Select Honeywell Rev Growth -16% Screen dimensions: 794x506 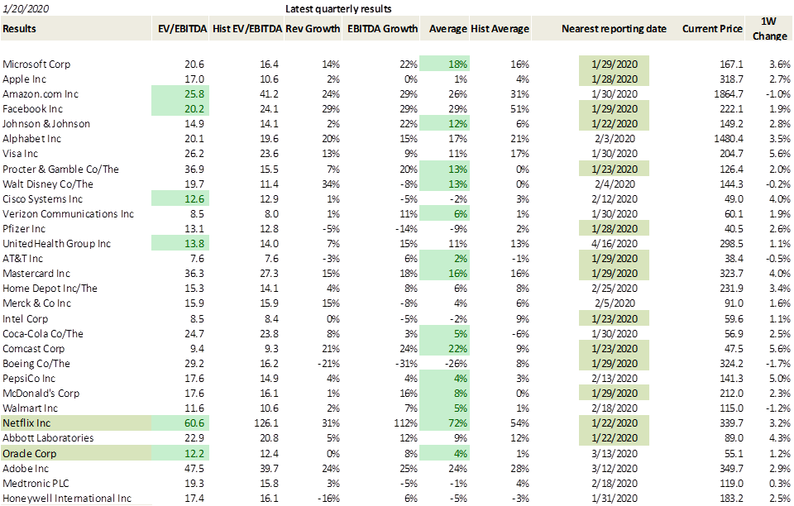(328, 499)
